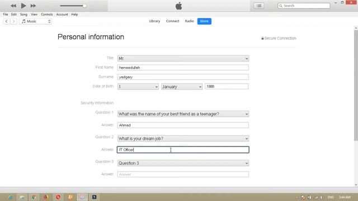Click the Secure Connection lock icon
Screen dimensions: 358x201
click(x=262, y=39)
